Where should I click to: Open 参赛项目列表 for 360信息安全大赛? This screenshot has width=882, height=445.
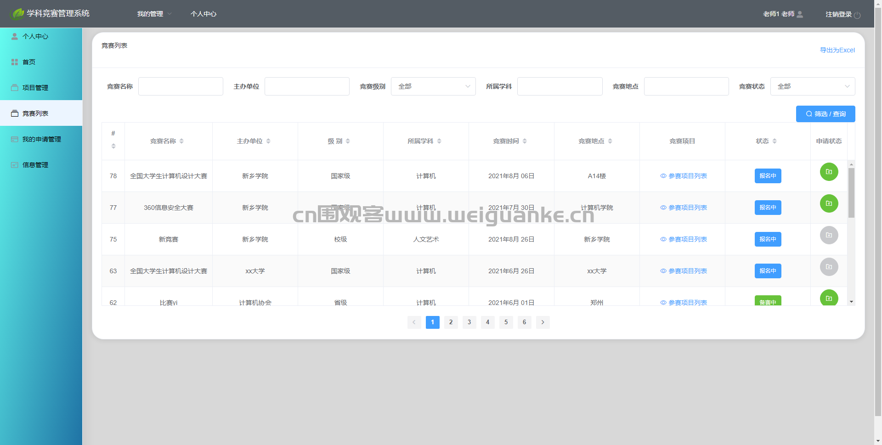click(x=684, y=208)
